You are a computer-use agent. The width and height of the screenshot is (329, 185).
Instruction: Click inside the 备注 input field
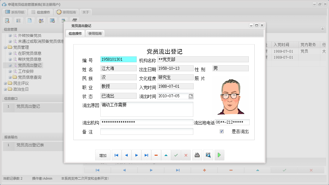147,131
